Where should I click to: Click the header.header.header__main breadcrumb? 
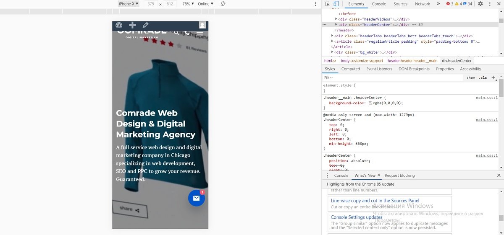coord(412,61)
